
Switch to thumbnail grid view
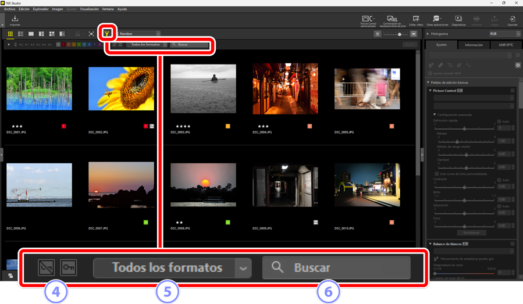click(x=10, y=34)
